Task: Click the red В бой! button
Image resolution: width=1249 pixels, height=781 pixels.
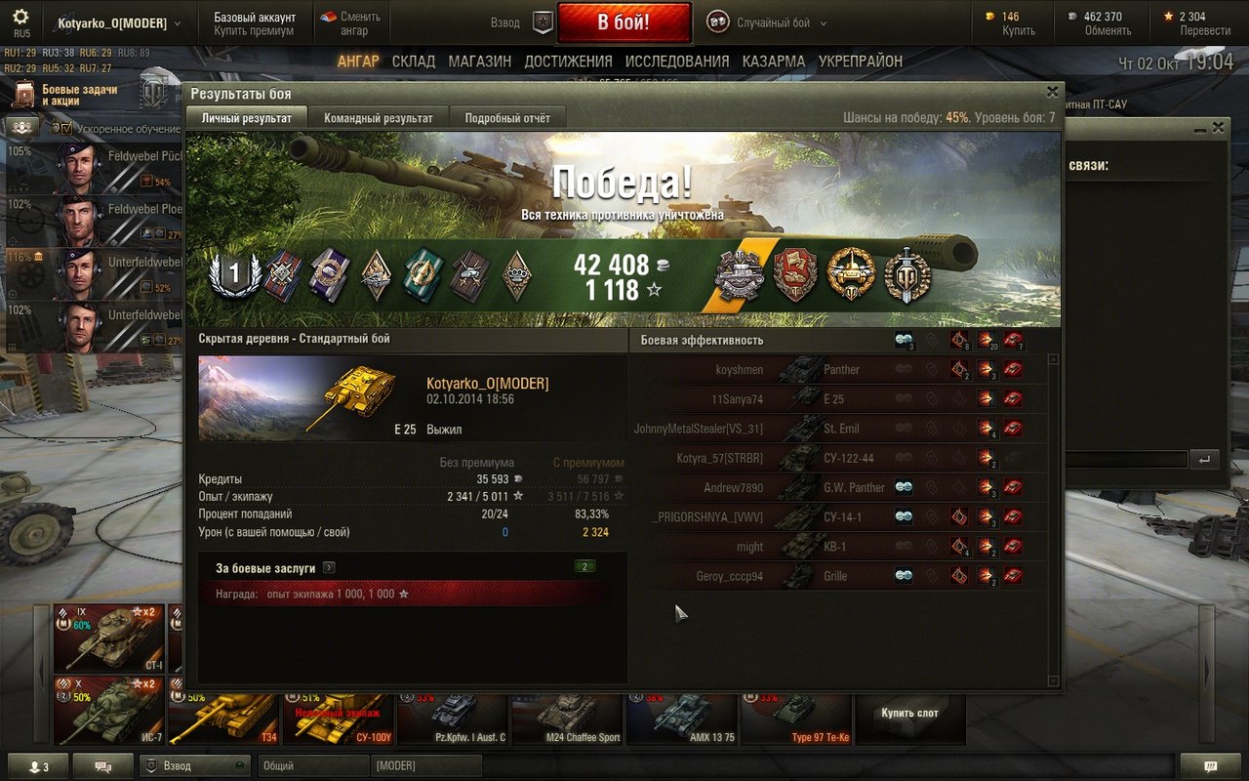Action: (x=624, y=22)
